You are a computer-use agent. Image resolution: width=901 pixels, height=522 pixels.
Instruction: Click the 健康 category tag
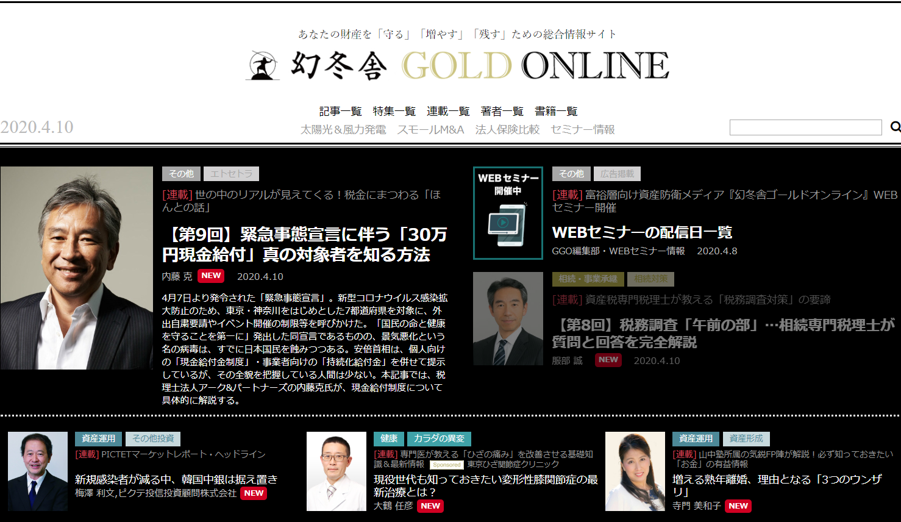[389, 438]
